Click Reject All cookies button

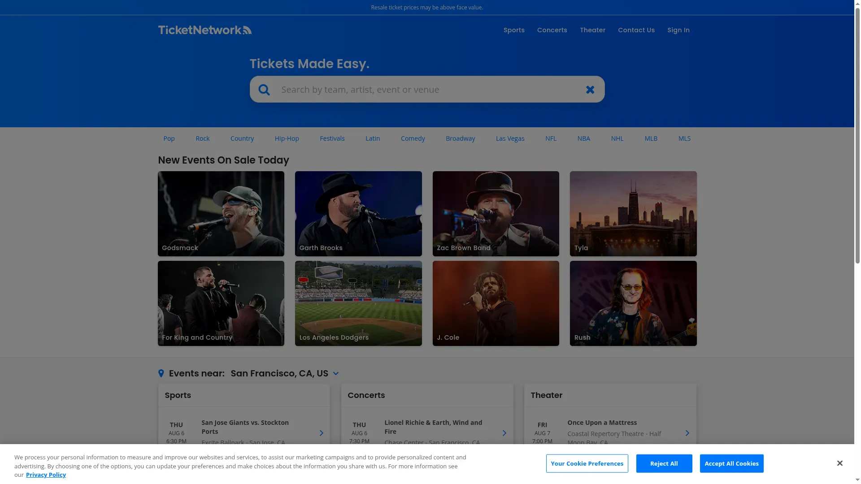coord(664,463)
